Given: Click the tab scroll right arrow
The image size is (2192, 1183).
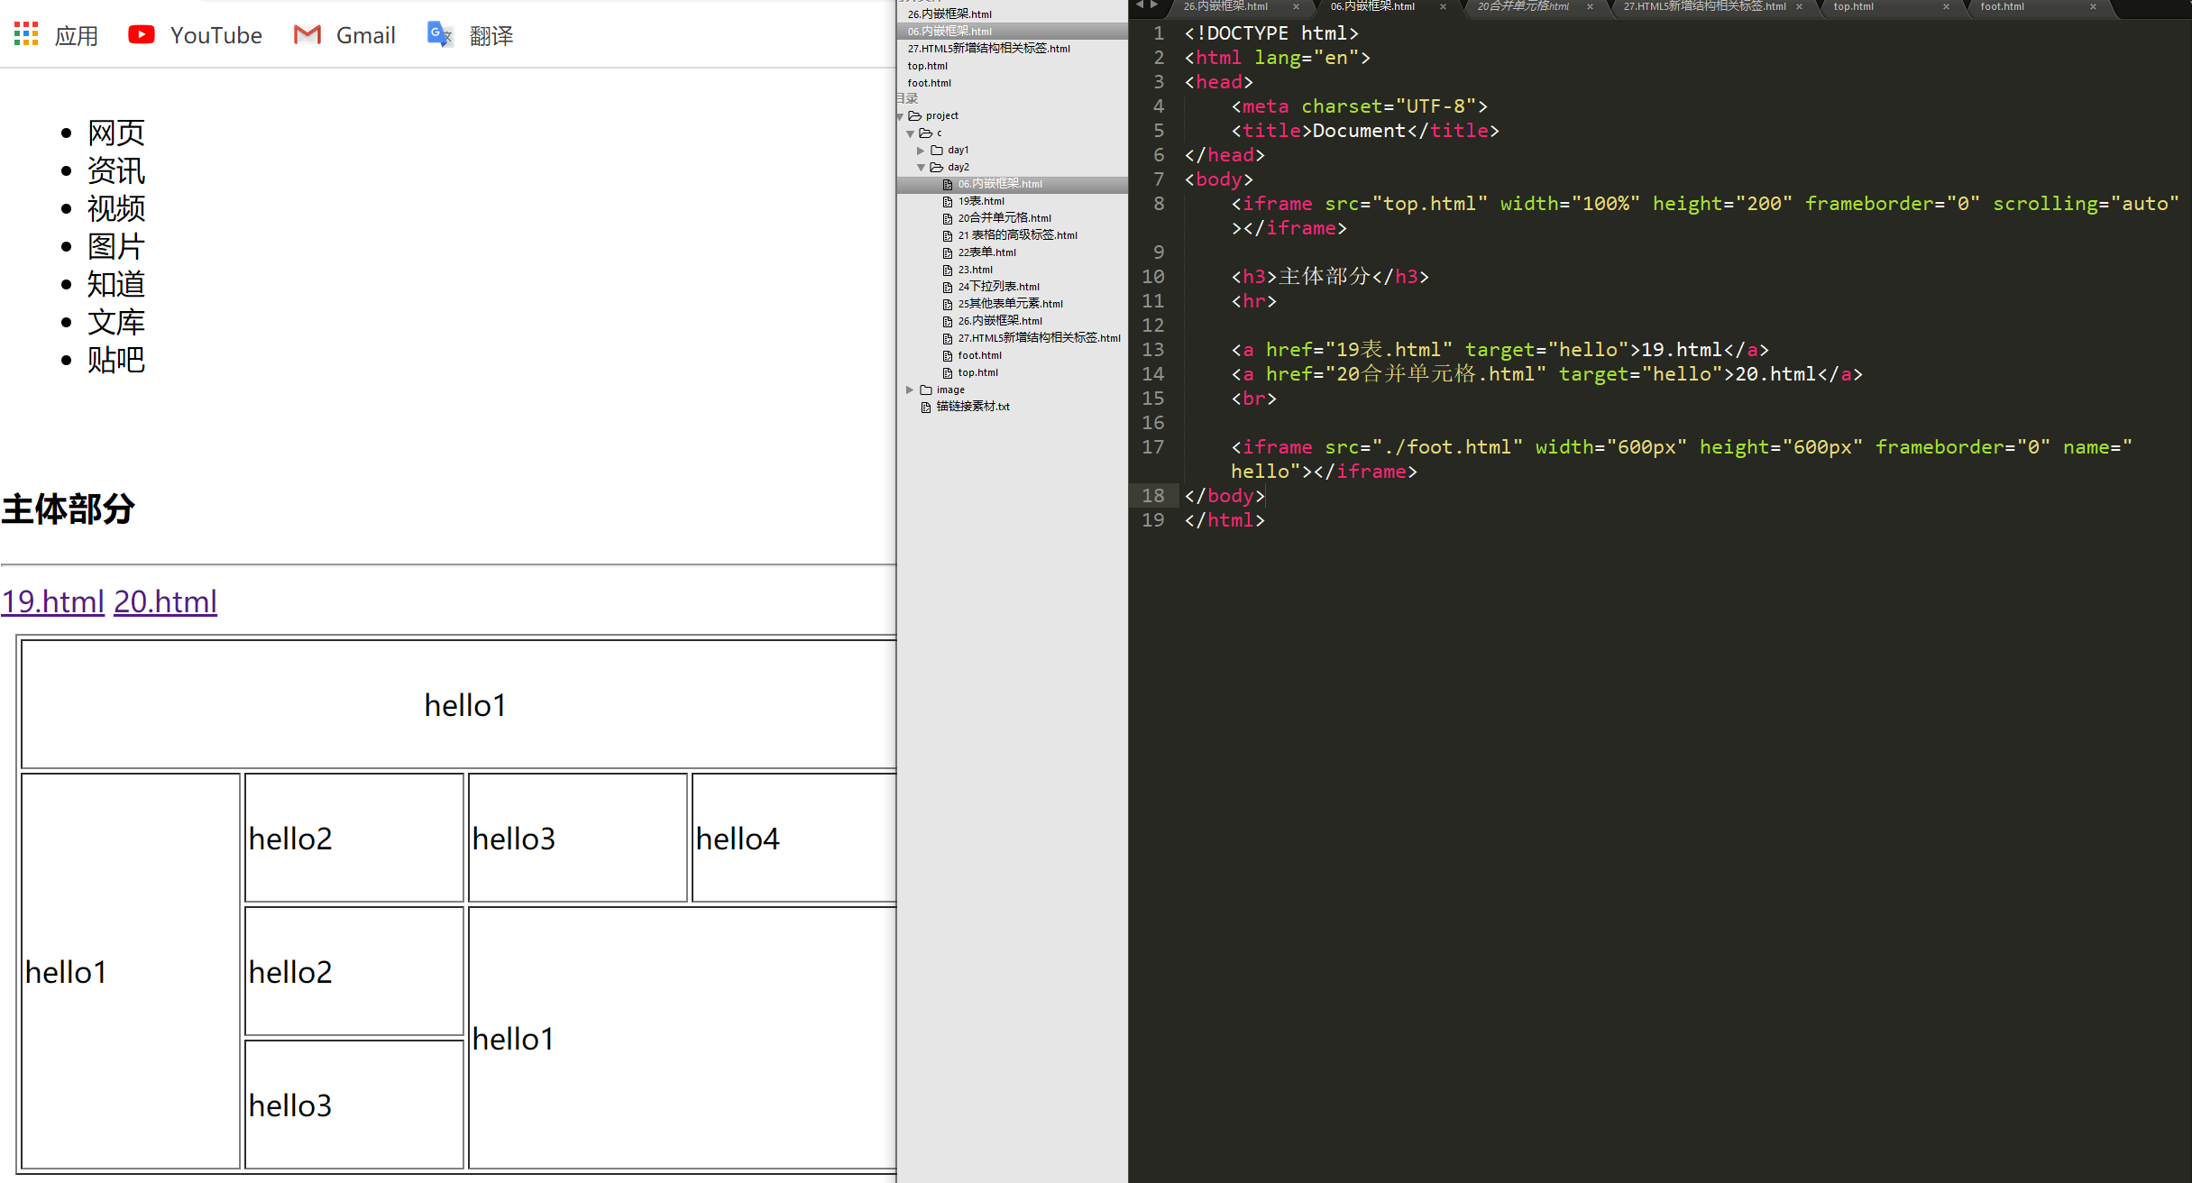Looking at the screenshot, I should tap(1154, 5).
